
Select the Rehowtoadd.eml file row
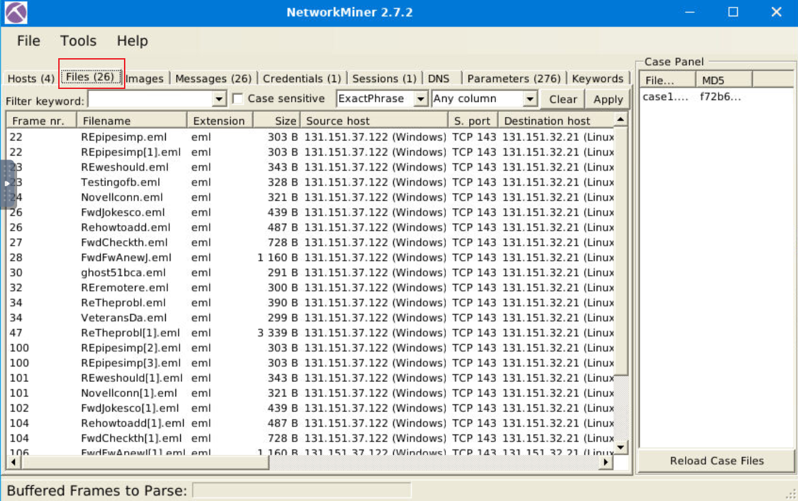[311, 227]
